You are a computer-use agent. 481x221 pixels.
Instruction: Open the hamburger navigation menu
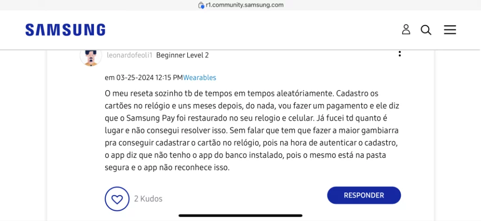point(450,29)
